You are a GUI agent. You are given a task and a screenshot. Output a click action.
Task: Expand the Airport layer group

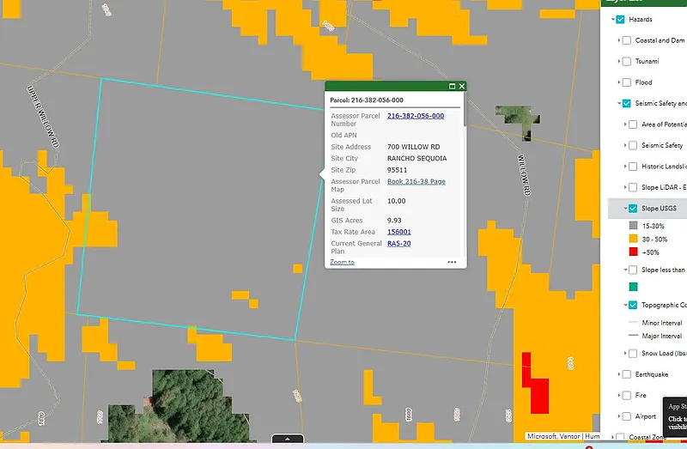(618, 416)
